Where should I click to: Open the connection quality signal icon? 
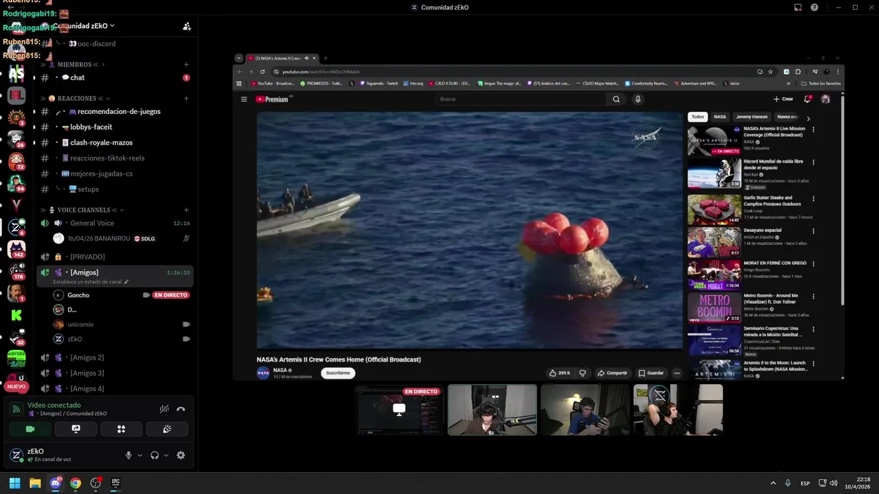16,409
